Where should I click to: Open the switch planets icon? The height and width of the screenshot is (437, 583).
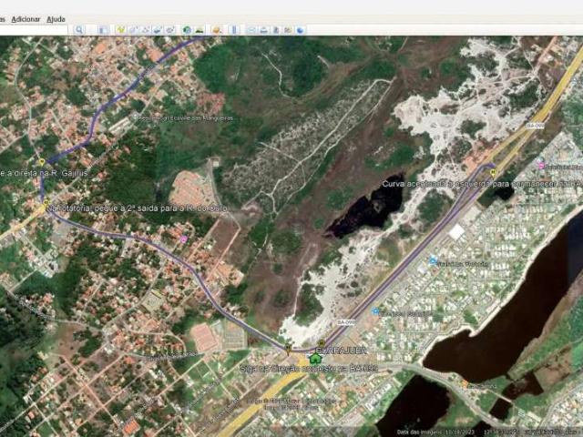217,30
